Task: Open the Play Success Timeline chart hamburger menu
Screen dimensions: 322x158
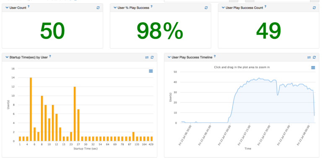Action: coord(313,67)
